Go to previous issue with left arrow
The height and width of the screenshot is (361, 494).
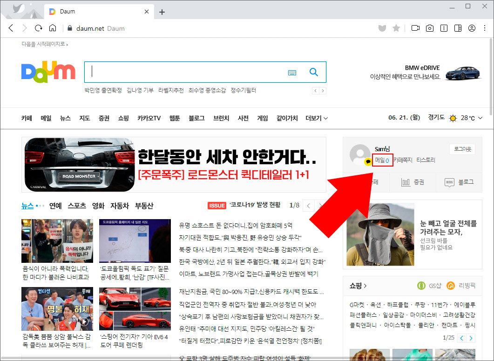(x=308, y=206)
